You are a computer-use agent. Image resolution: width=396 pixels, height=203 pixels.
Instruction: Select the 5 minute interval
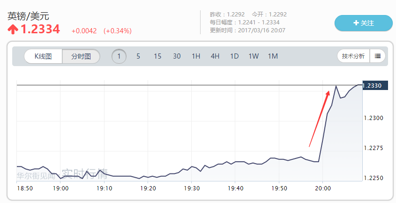tap(138, 56)
